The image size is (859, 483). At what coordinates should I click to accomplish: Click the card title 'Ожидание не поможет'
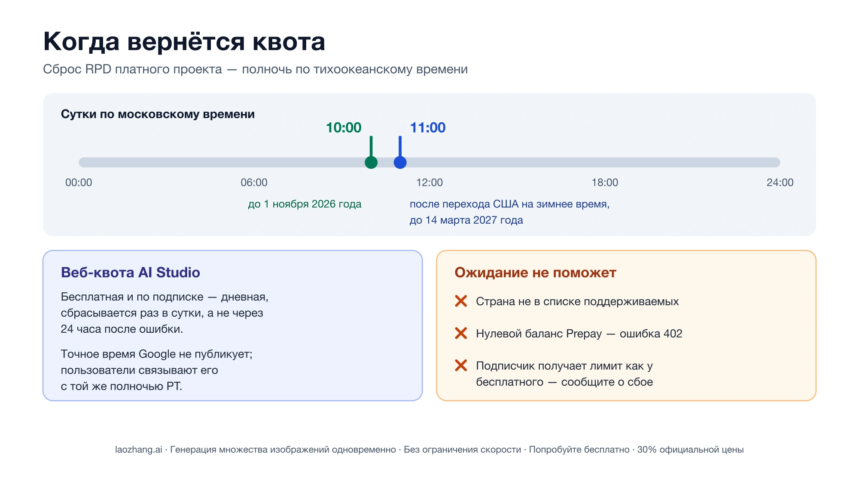coord(535,273)
